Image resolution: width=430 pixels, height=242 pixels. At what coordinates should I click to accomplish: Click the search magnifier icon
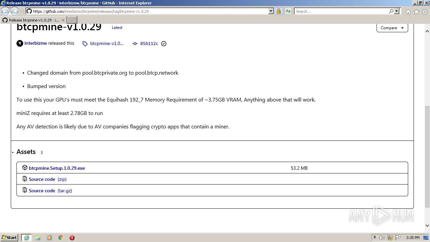[x=391, y=11]
